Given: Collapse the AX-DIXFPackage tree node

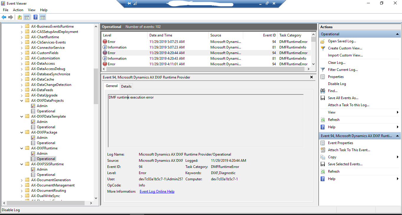Looking at the screenshot, I should click(x=22, y=132).
